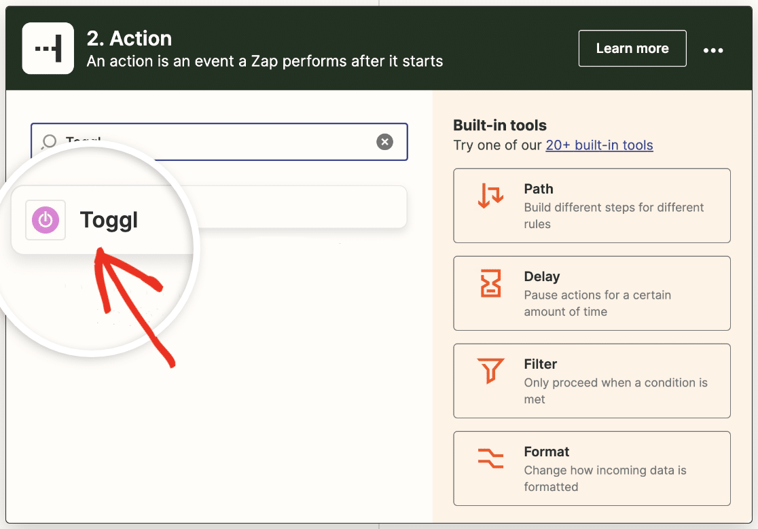Click the magnifier search icon
The image size is (758, 529).
(49, 141)
